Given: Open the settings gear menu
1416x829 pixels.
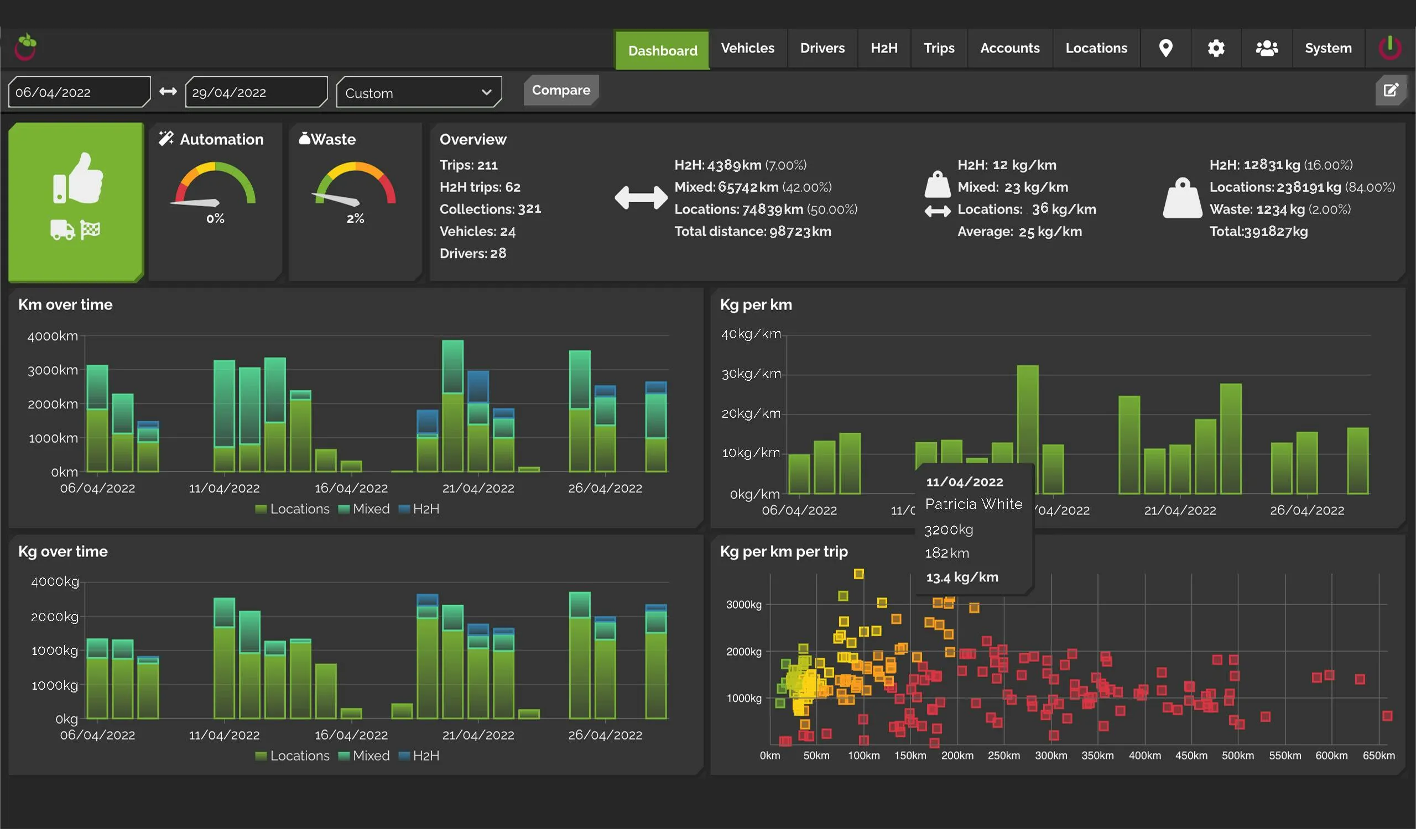Looking at the screenshot, I should (1216, 48).
